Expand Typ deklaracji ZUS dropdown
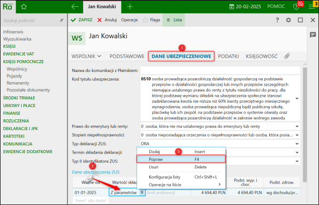This screenshot has height=205, width=319. click(297, 143)
